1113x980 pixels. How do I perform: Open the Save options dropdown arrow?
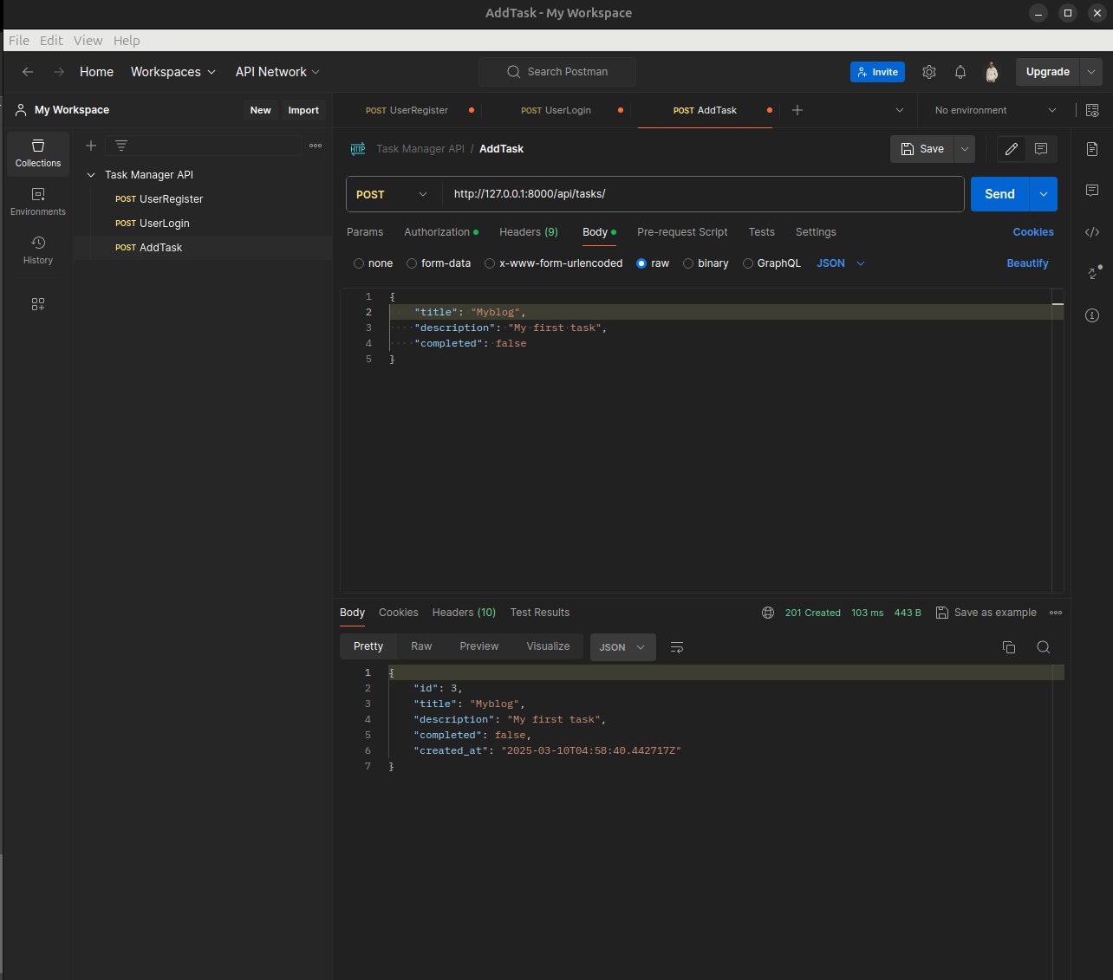(x=965, y=149)
